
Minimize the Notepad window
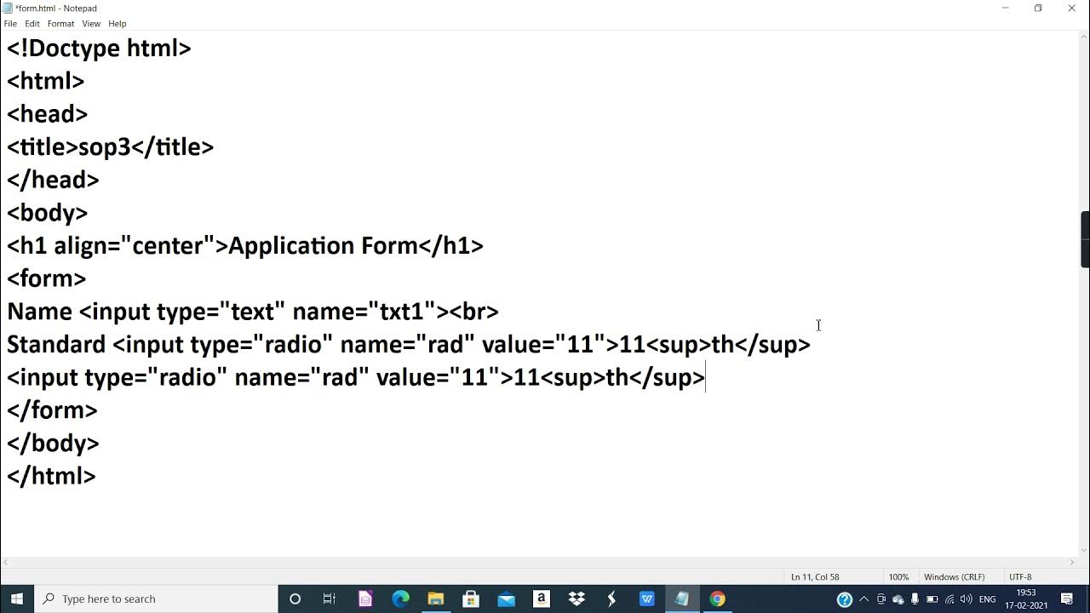point(1005,8)
